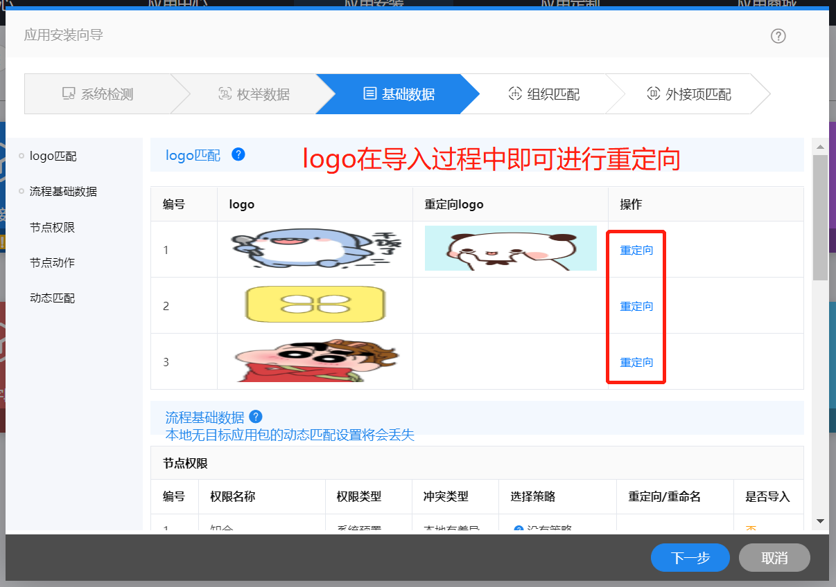Click the 冲突类型 column header
This screenshot has width=836, height=587.
[446, 496]
